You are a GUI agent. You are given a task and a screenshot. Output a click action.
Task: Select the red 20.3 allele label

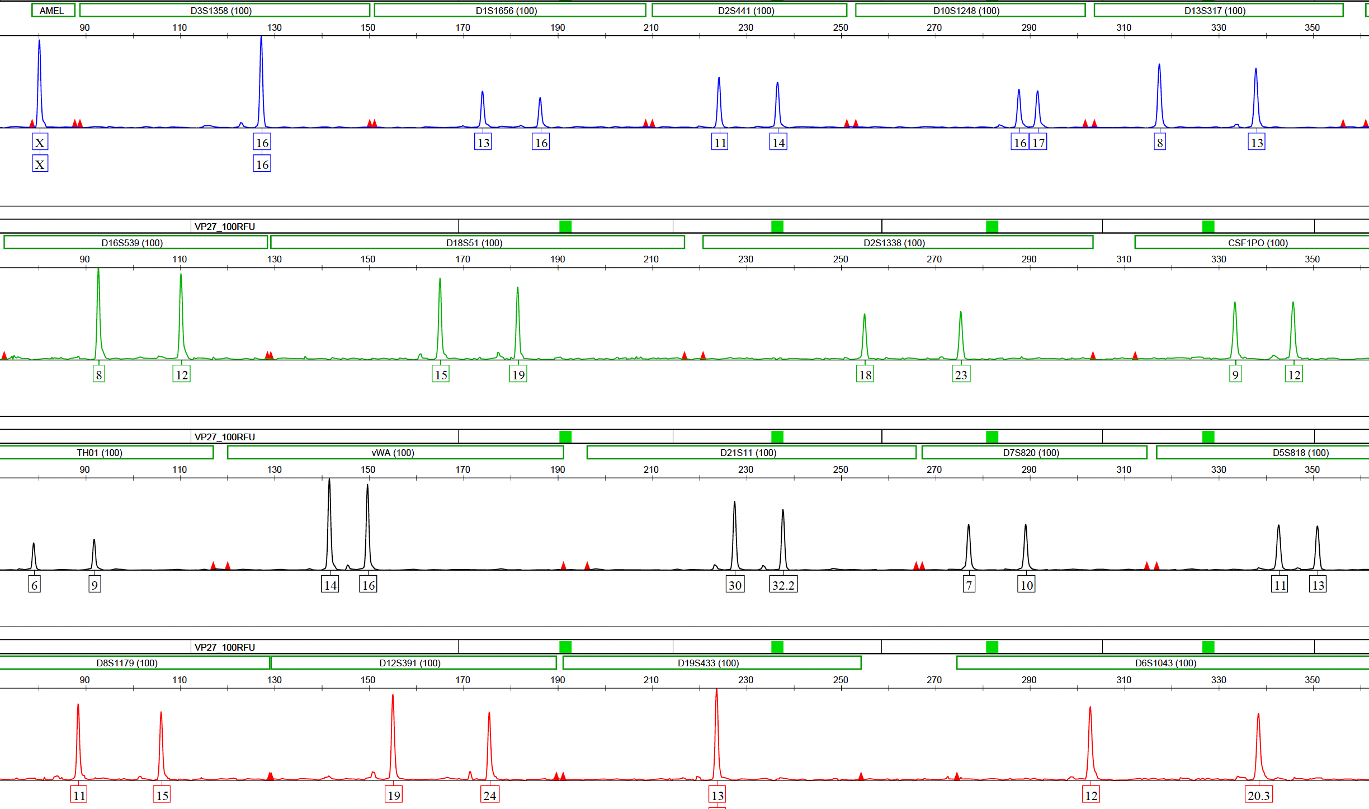(x=1258, y=796)
